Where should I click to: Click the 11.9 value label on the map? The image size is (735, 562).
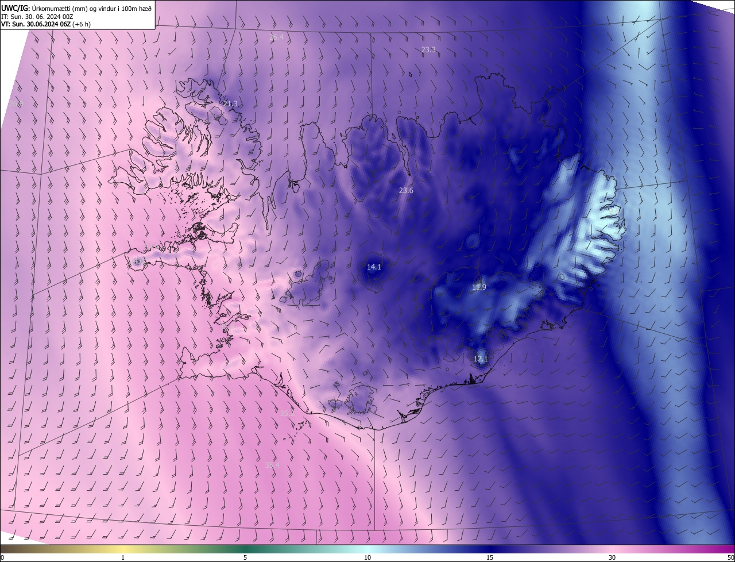(x=479, y=287)
